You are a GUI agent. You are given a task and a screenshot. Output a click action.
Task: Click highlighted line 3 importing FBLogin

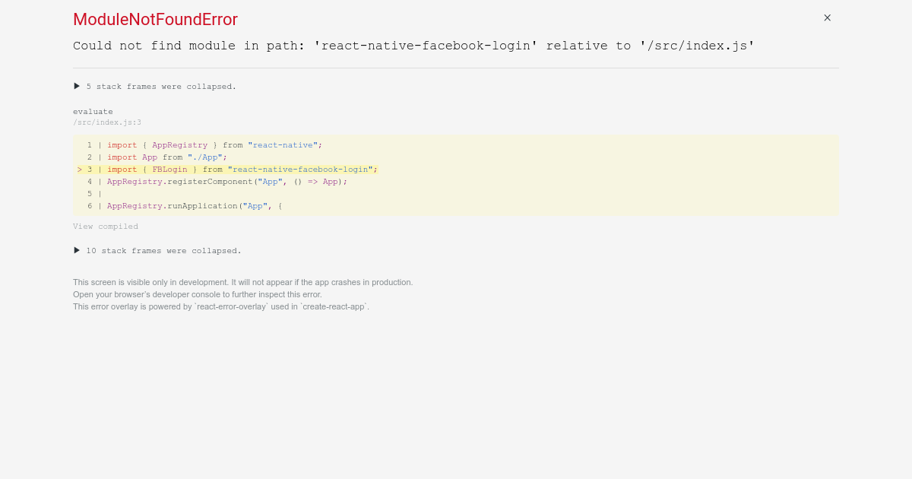pos(227,170)
